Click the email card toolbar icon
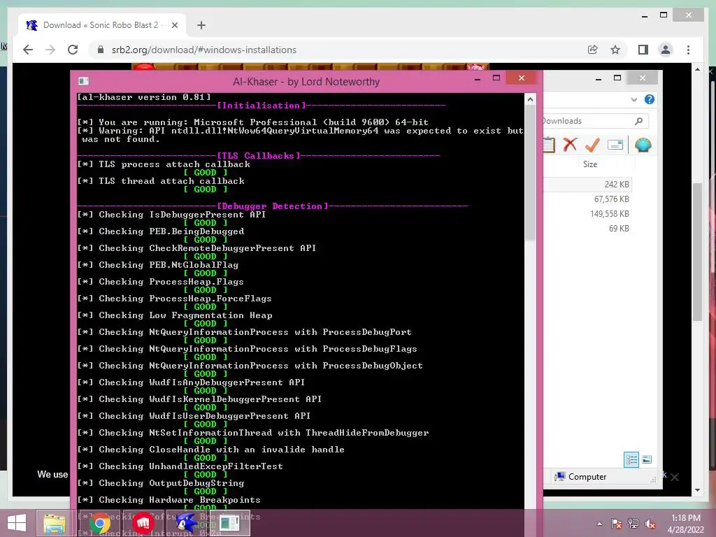The width and height of the screenshot is (716, 537). [615, 145]
